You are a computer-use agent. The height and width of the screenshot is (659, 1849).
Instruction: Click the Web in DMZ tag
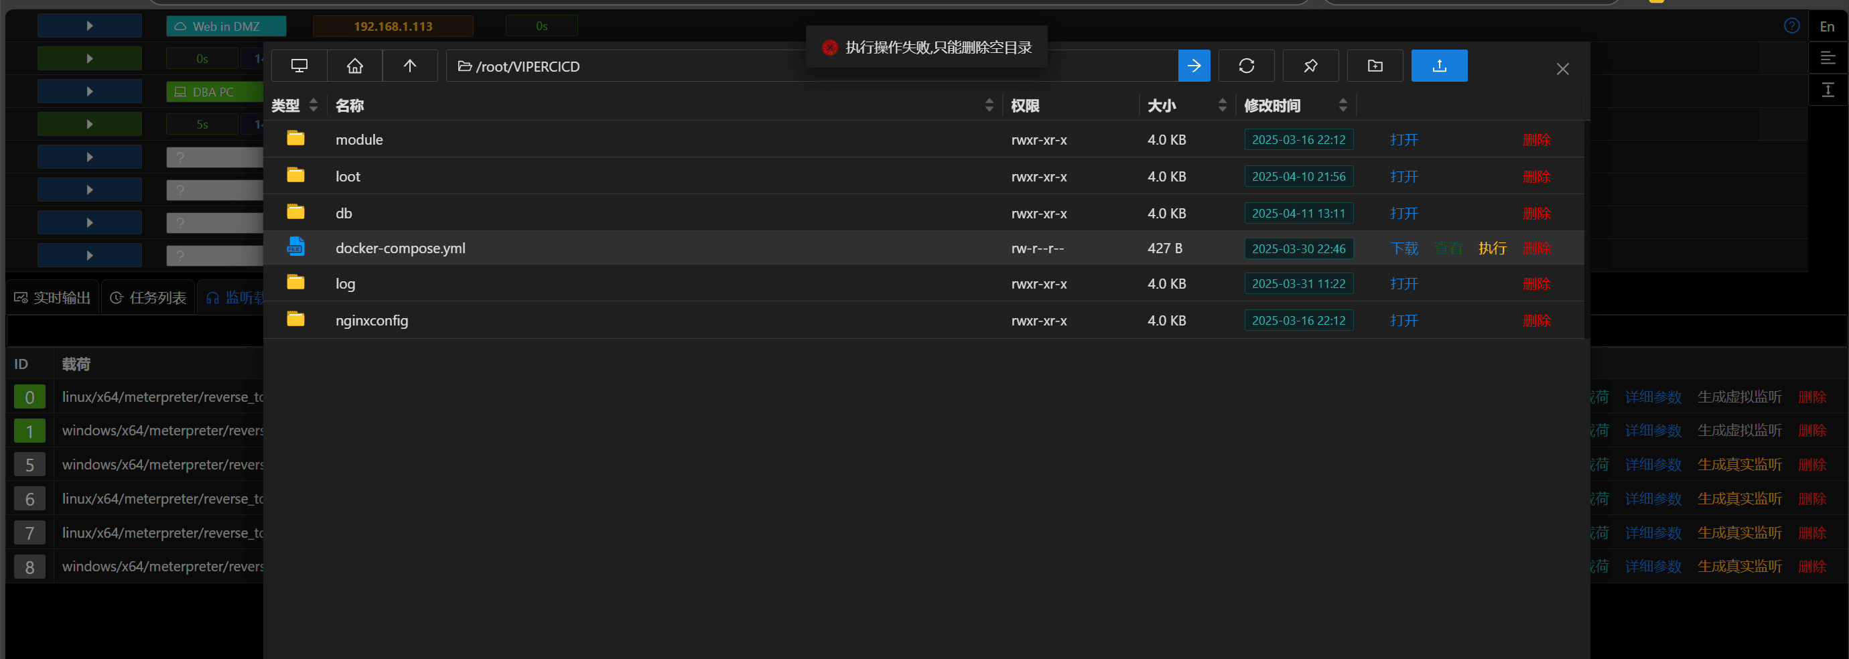pos(226,27)
